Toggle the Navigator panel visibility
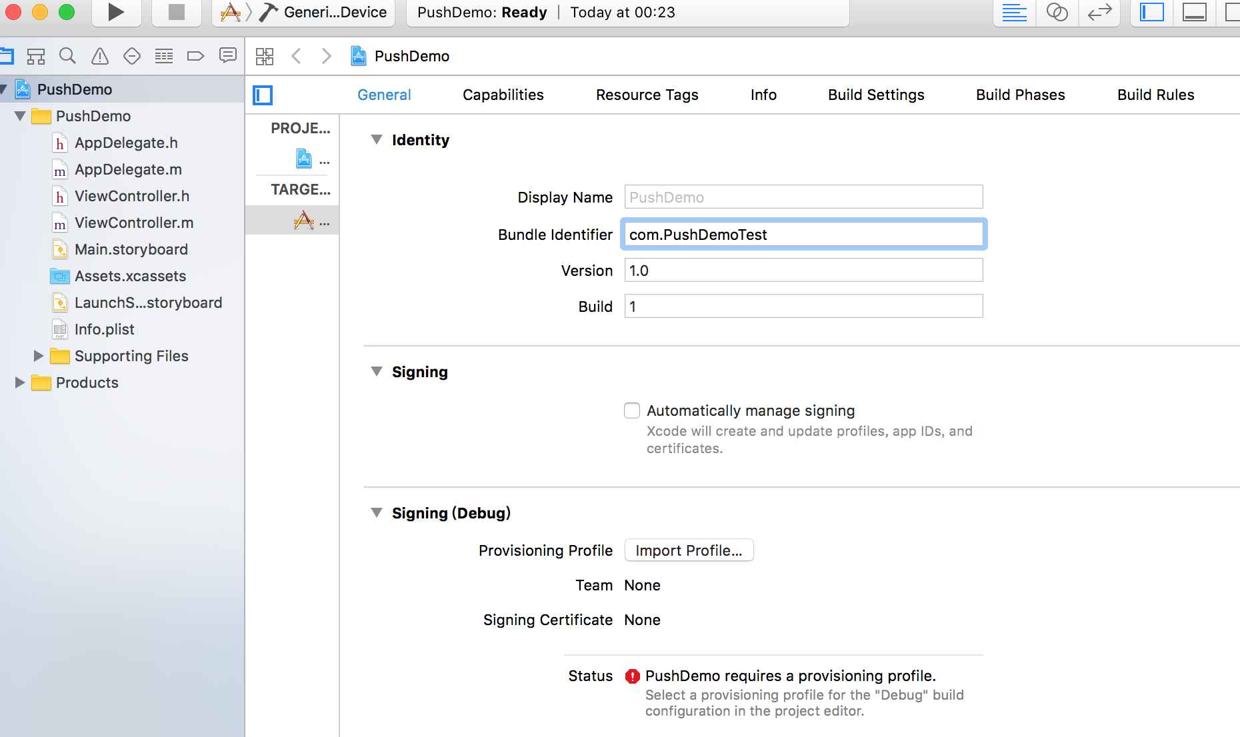Viewport: 1240px width, 737px height. point(1151,12)
